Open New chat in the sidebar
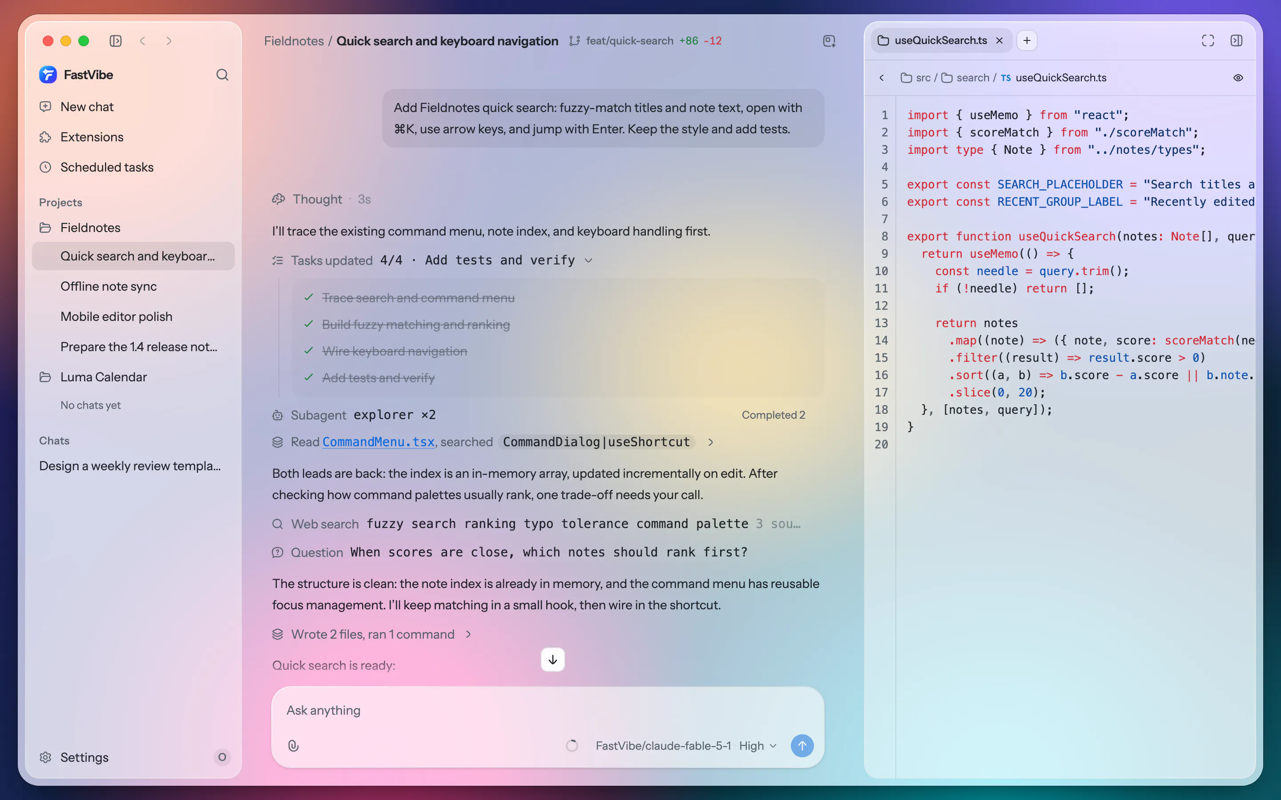 pyautogui.click(x=133, y=107)
